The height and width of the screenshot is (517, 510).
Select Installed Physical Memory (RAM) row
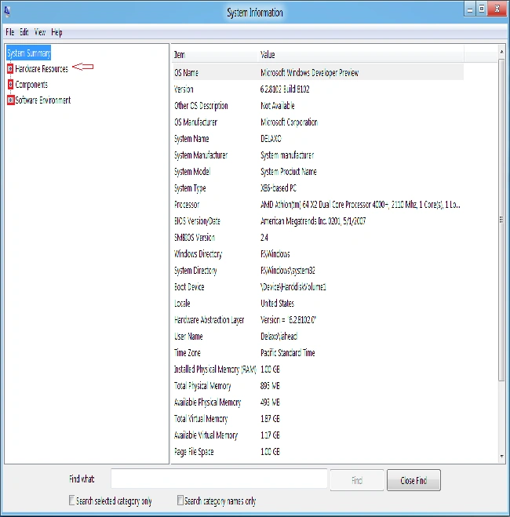pos(318,370)
